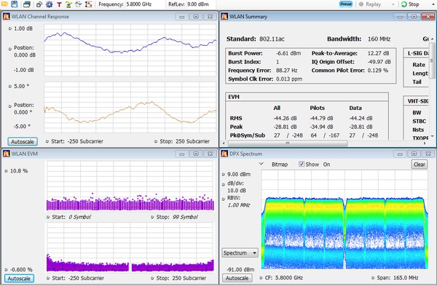Select the 5.00 ° phase scale value
437x286 pixels.
pyautogui.click(x=21, y=86)
